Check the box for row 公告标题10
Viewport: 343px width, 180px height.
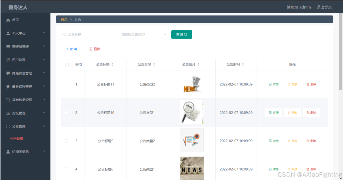pyautogui.click(x=67, y=113)
